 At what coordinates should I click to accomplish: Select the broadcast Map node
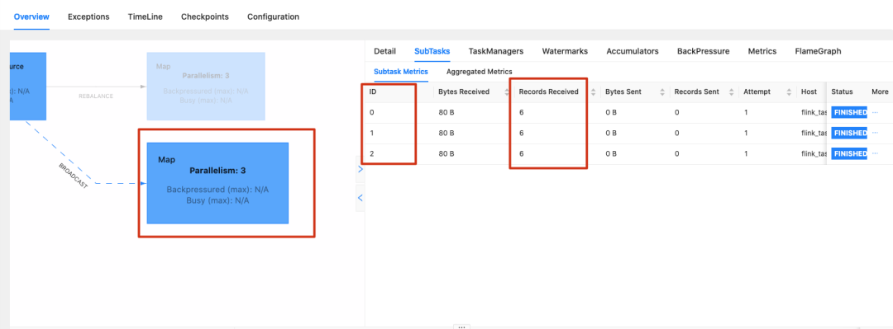[x=217, y=183]
